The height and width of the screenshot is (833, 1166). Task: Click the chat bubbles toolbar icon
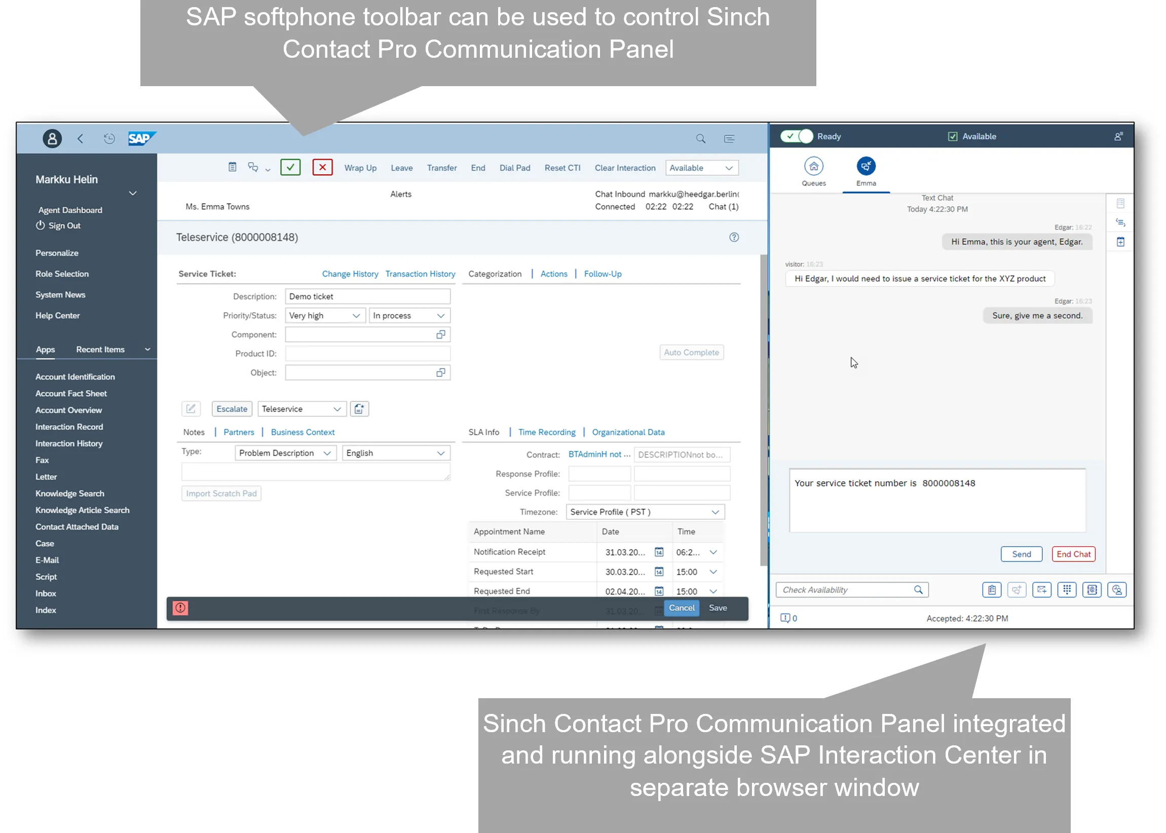coord(253,167)
